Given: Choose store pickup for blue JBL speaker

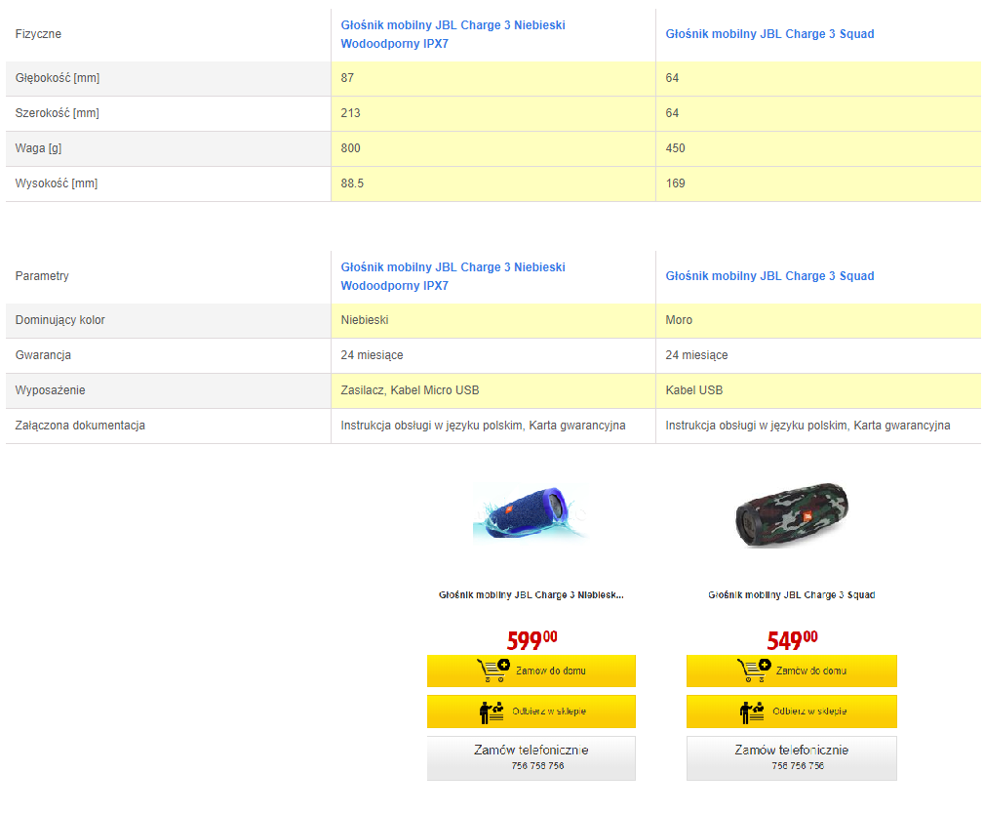Looking at the screenshot, I should pos(531,711).
